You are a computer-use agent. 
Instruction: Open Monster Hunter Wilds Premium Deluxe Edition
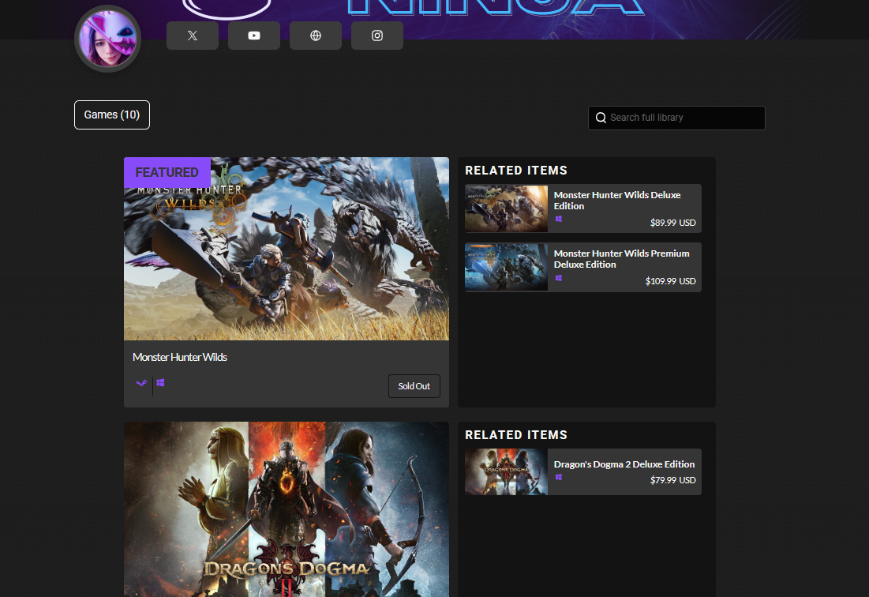[x=583, y=267]
